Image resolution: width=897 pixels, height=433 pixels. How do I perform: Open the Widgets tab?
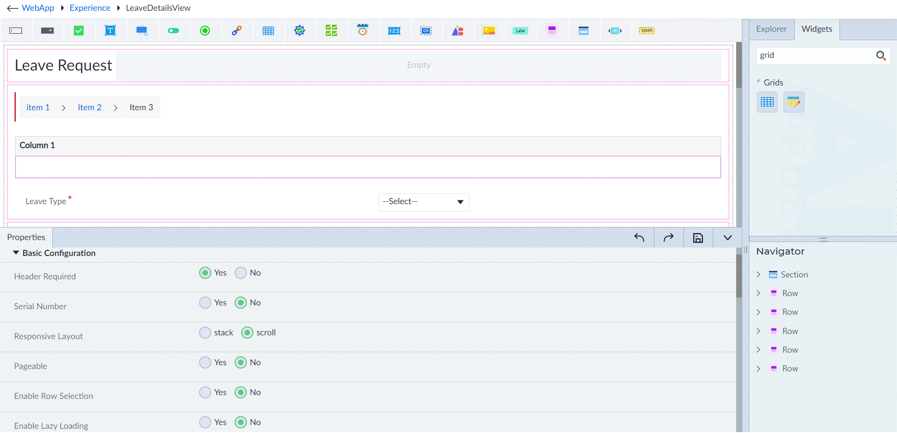[817, 29]
